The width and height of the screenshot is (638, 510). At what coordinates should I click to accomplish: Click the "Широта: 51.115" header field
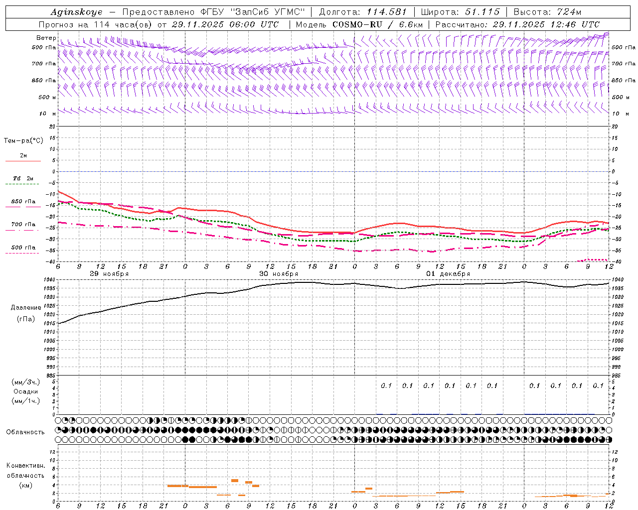(x=460, y=12)
